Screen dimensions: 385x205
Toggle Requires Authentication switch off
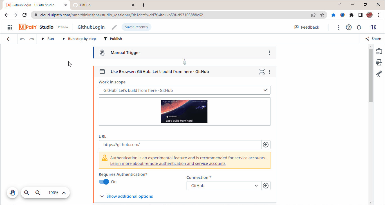pos(104,182)
